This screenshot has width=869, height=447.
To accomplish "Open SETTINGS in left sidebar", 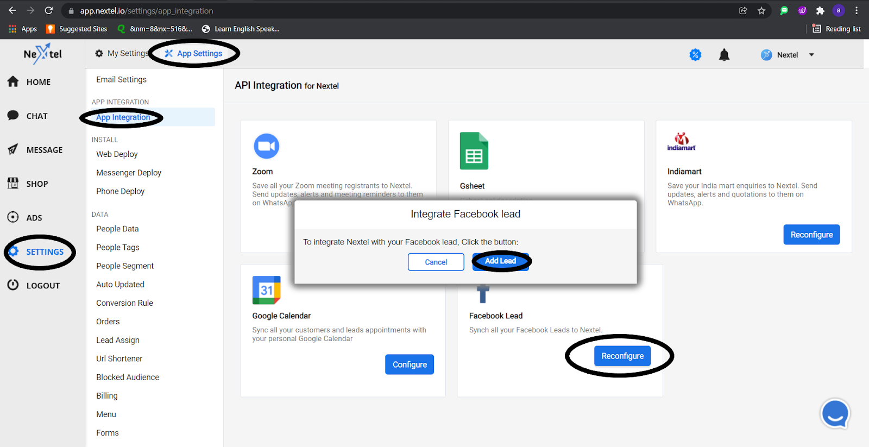I will (36, 251).
